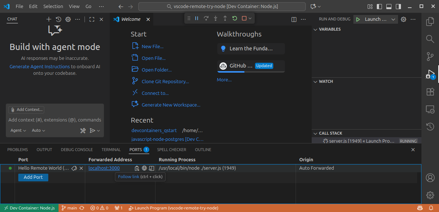The image size is (439, 212).
Task: Switch to the Spell Checker tab
Action: [172, 150]
